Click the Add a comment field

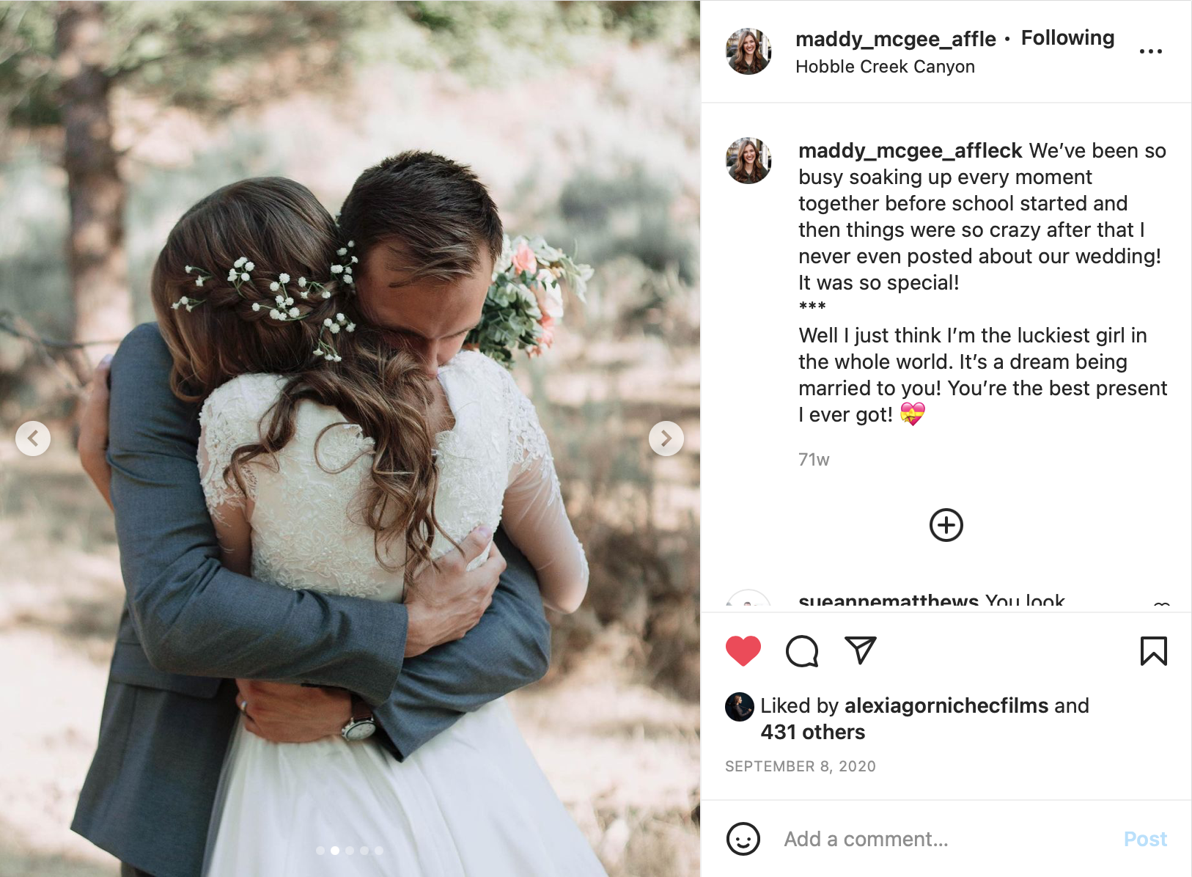(x=946, y=839)
